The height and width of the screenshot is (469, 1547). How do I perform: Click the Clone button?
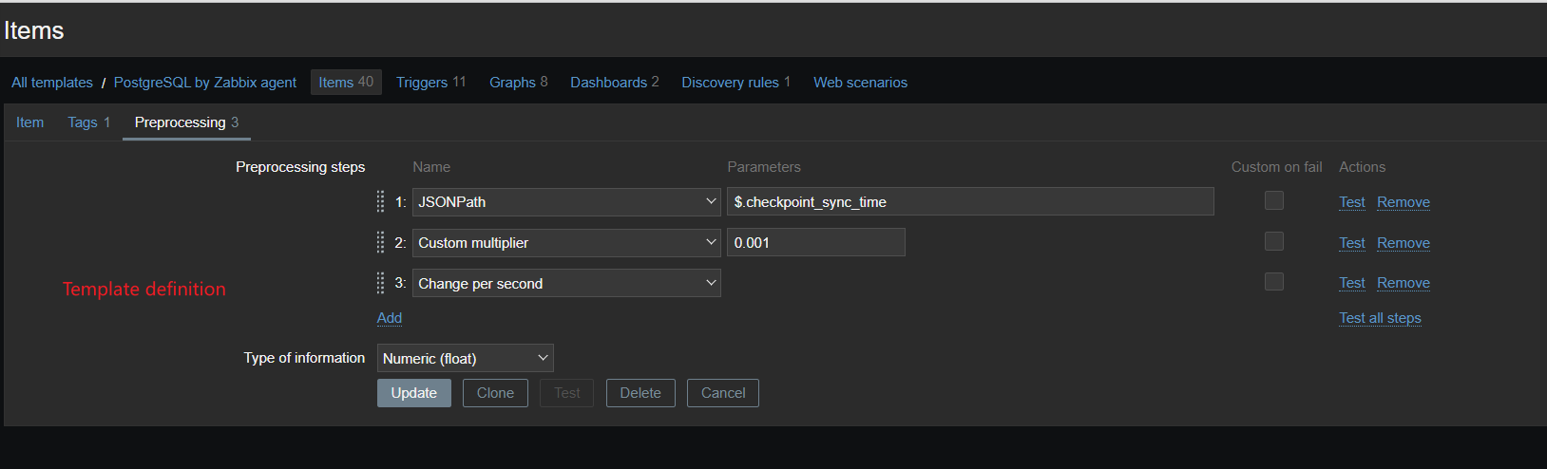[495, 393]
